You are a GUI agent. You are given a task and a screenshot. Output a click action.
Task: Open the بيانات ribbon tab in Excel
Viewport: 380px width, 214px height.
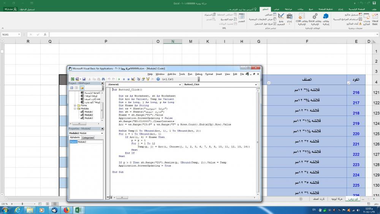[300, 9]
